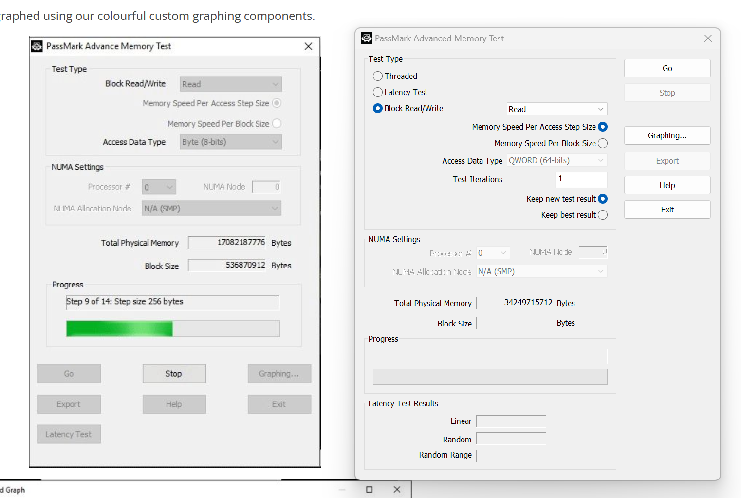Click the PassMark Advanced Memory Test title icon
741x498 pixels.
pyautogui.click(x=367, y=38)
